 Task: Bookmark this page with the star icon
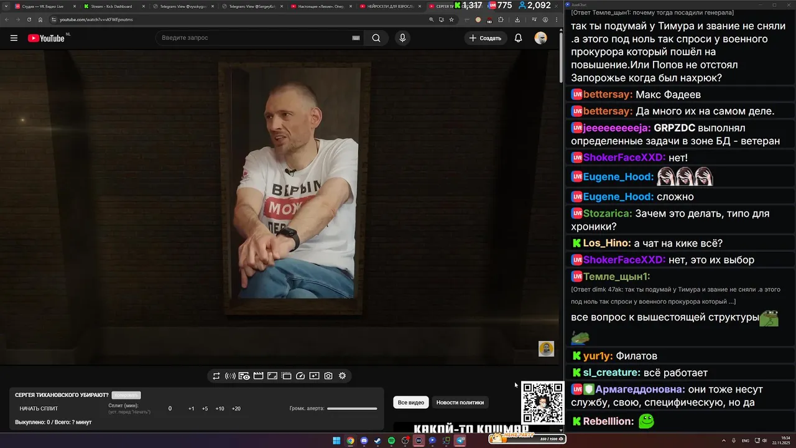click(x=451, y=19)
